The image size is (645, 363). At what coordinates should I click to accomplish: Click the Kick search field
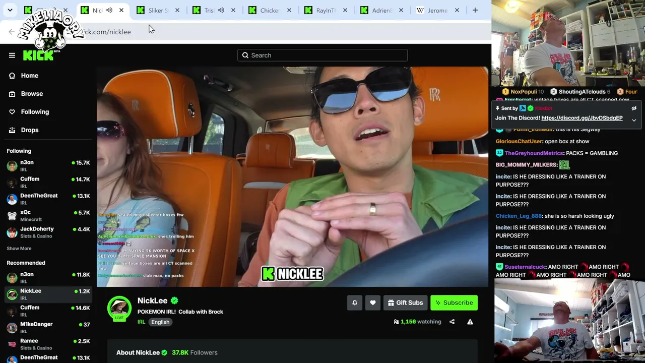click(322, 55)
